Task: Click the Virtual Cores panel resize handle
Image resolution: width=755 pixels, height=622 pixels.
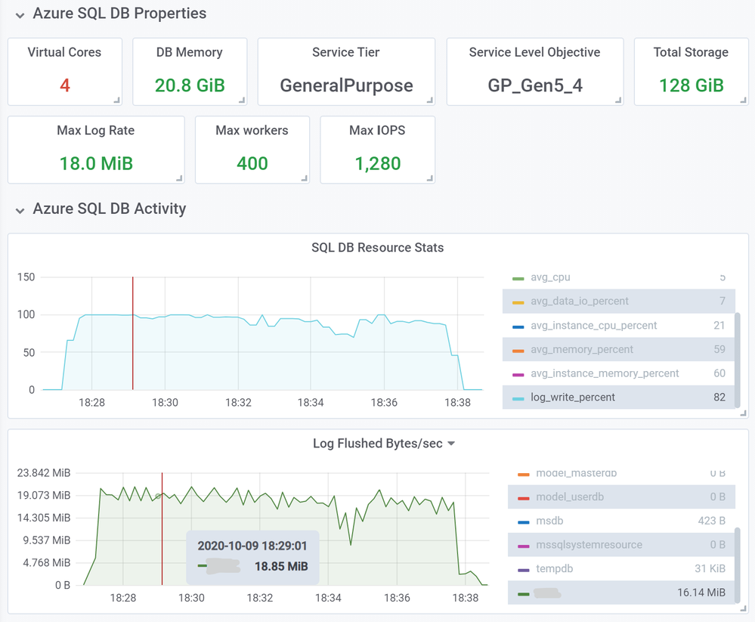Action: point(116,100)
